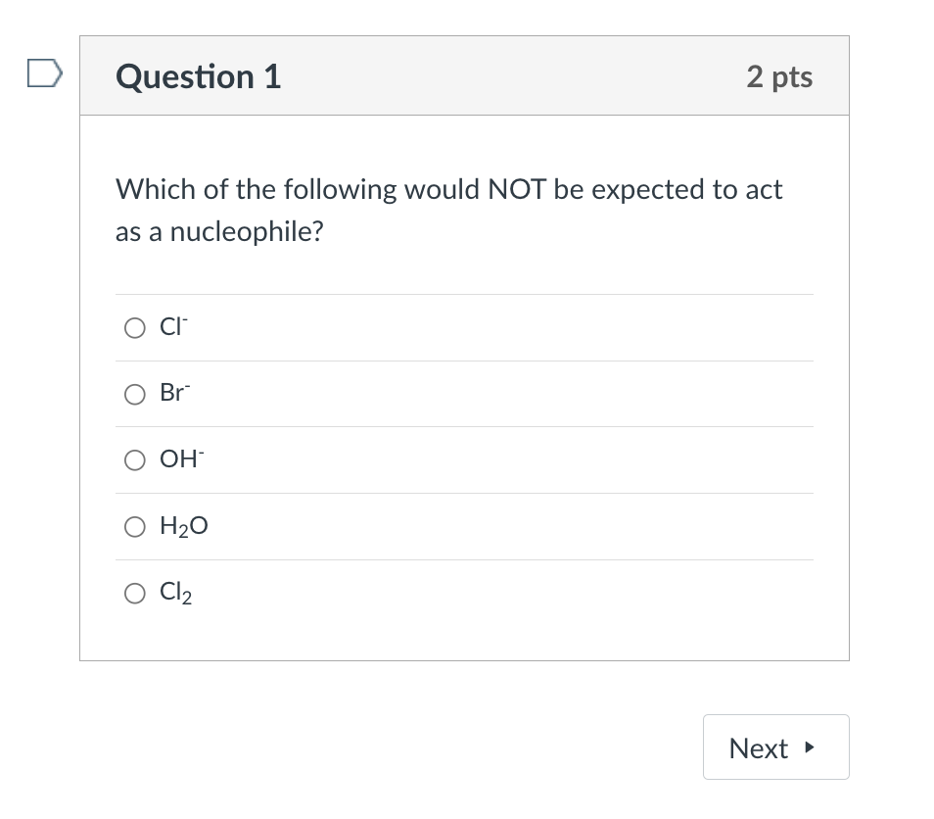
Task: Pick Cl₂ as your answer choice
Action: click(135, 594)
